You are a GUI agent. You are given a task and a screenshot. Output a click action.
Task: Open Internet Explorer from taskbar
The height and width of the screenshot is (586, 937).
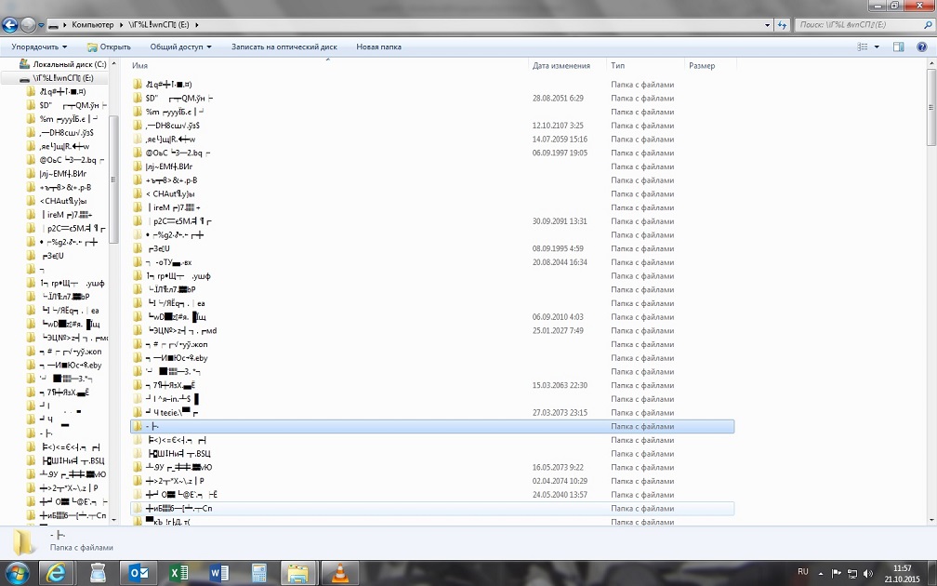click(x=59, y=573)
